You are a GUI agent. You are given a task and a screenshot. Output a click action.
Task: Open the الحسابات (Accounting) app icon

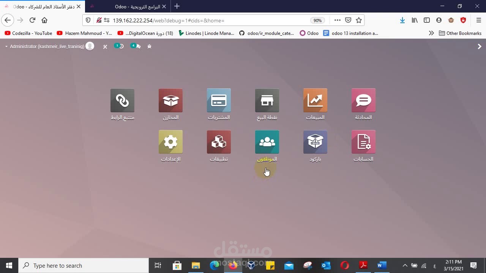pos(363,142)
